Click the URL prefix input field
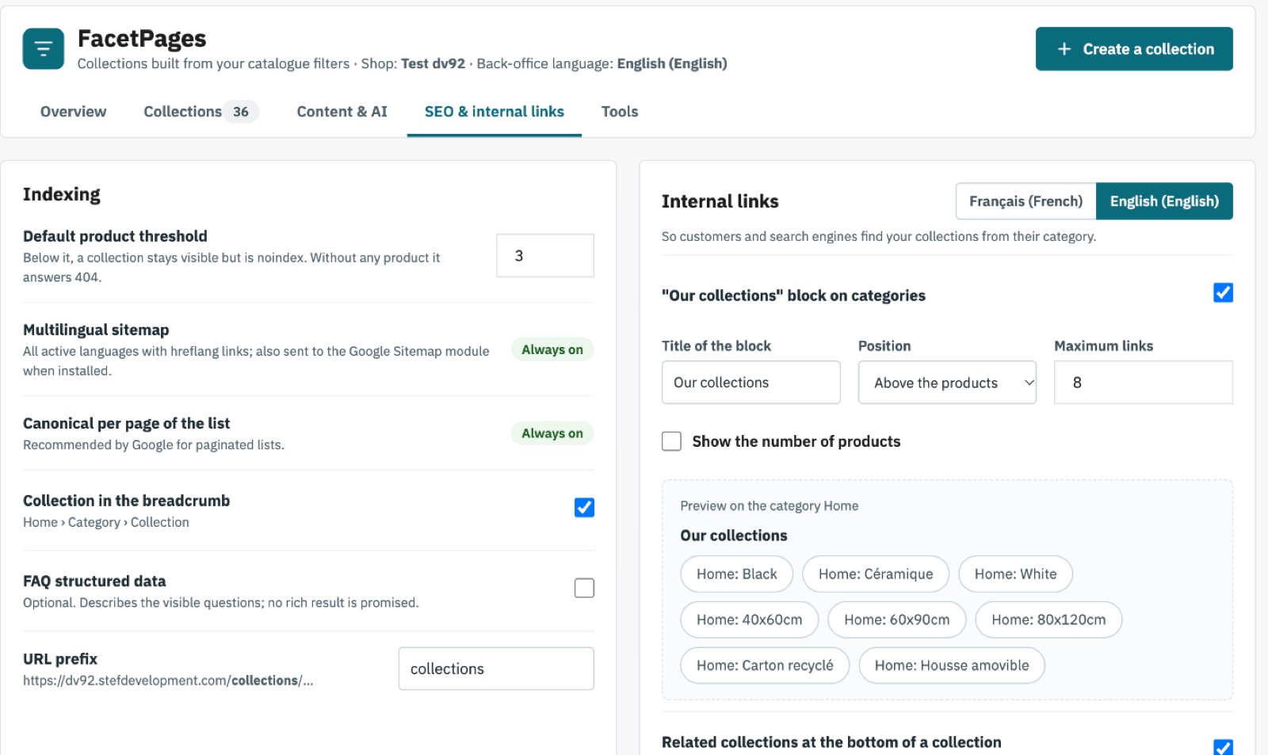This screenshot has width=1268, height=755. tap(496, 669)
